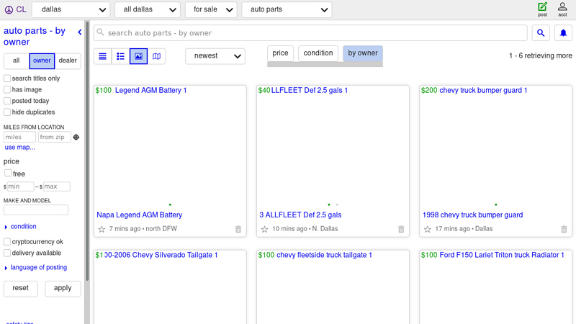
Task: Click the min price input
Action: coord(21,186)
